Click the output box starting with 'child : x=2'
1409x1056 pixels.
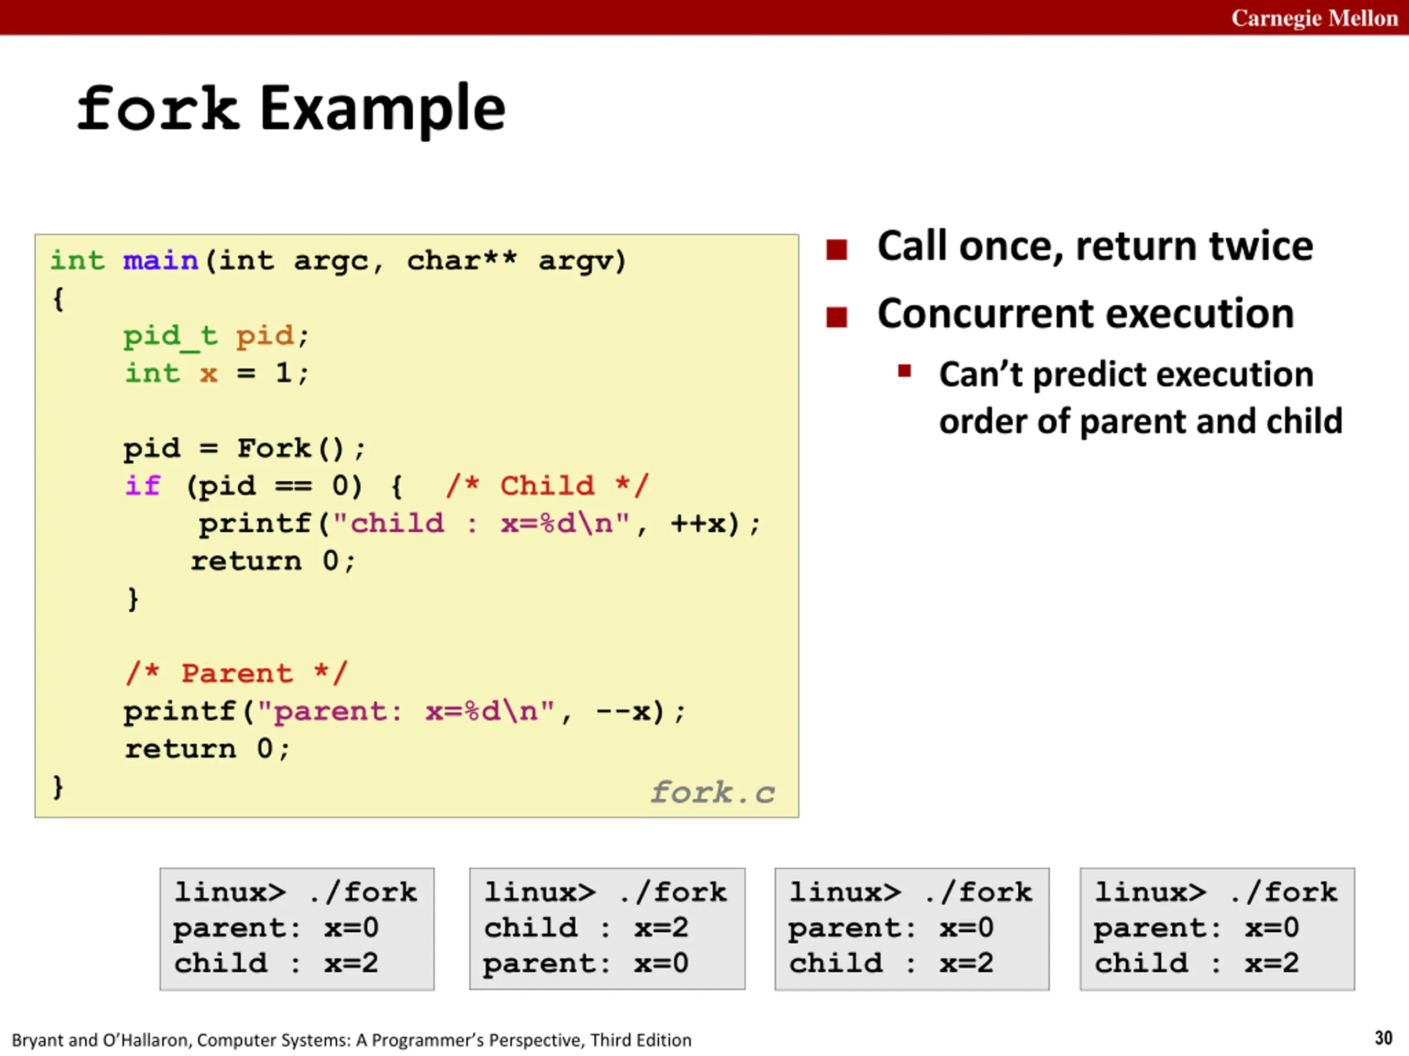(x=607, y=929)
